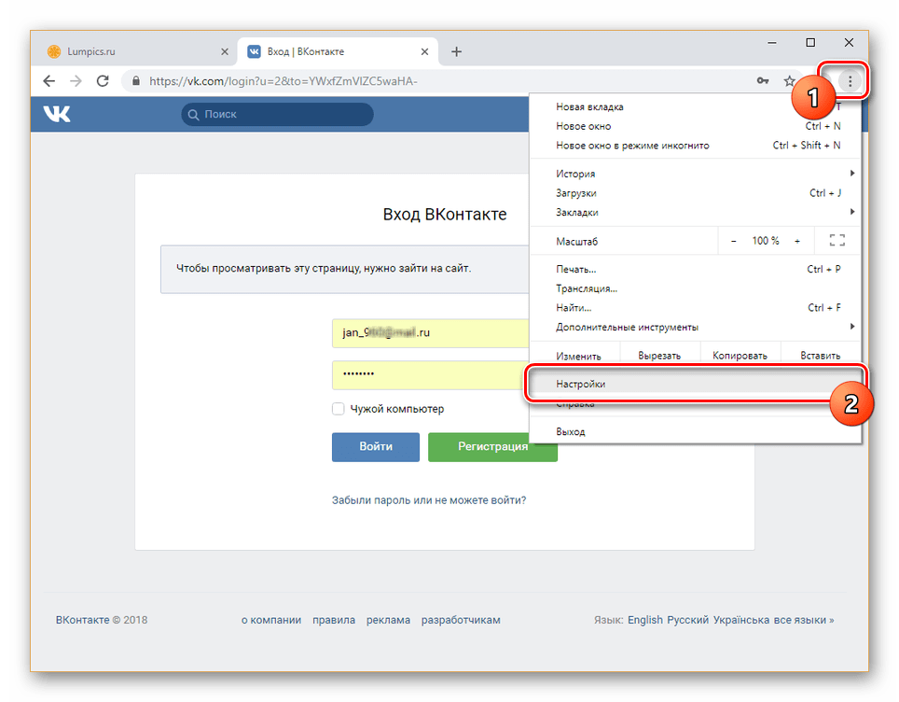Close the Lumpics.ru tab
Image resolution: width=899 pixels, height=702 pixels.
click(x=224, y=51)
